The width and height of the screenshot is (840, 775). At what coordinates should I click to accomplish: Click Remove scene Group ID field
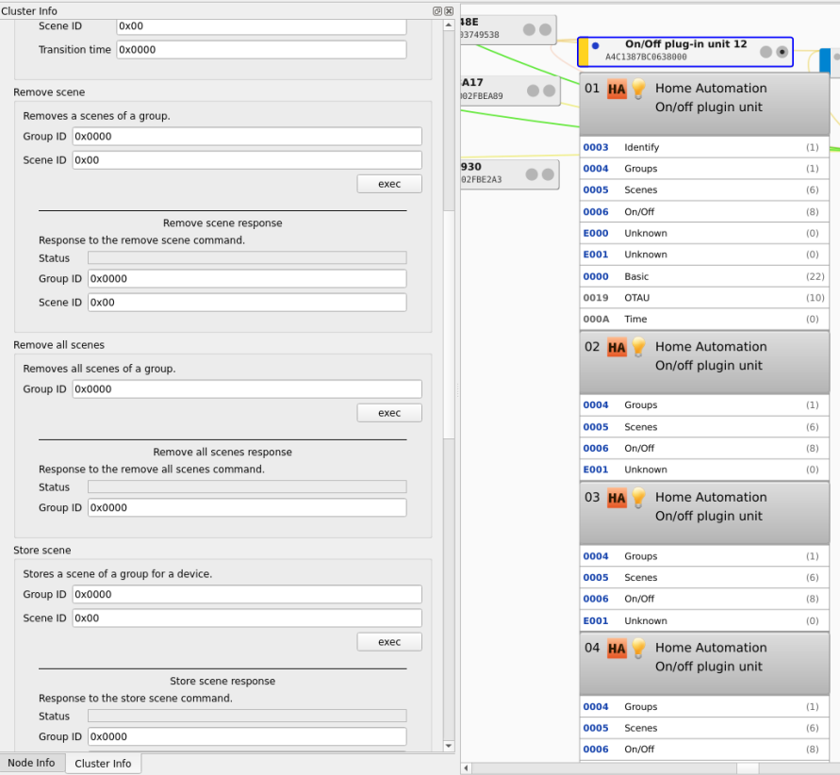(247, 137)
